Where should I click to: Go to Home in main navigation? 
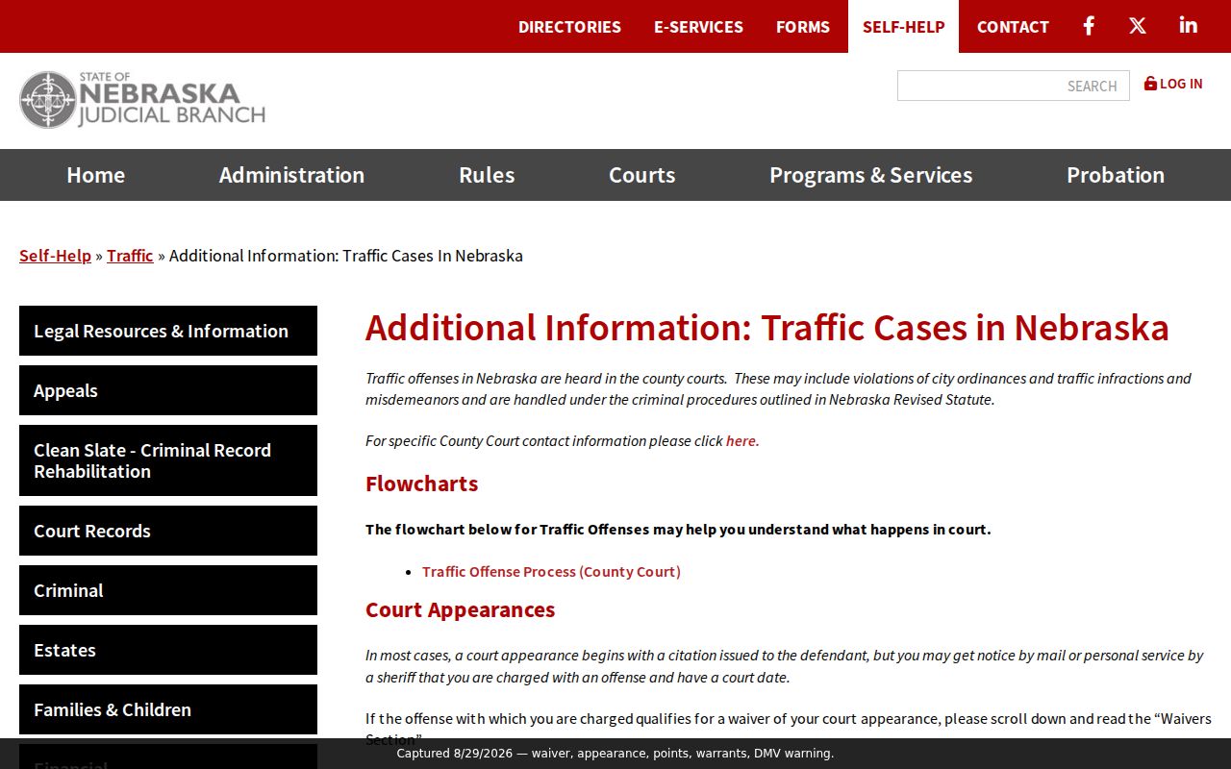(x=96, y=175)
